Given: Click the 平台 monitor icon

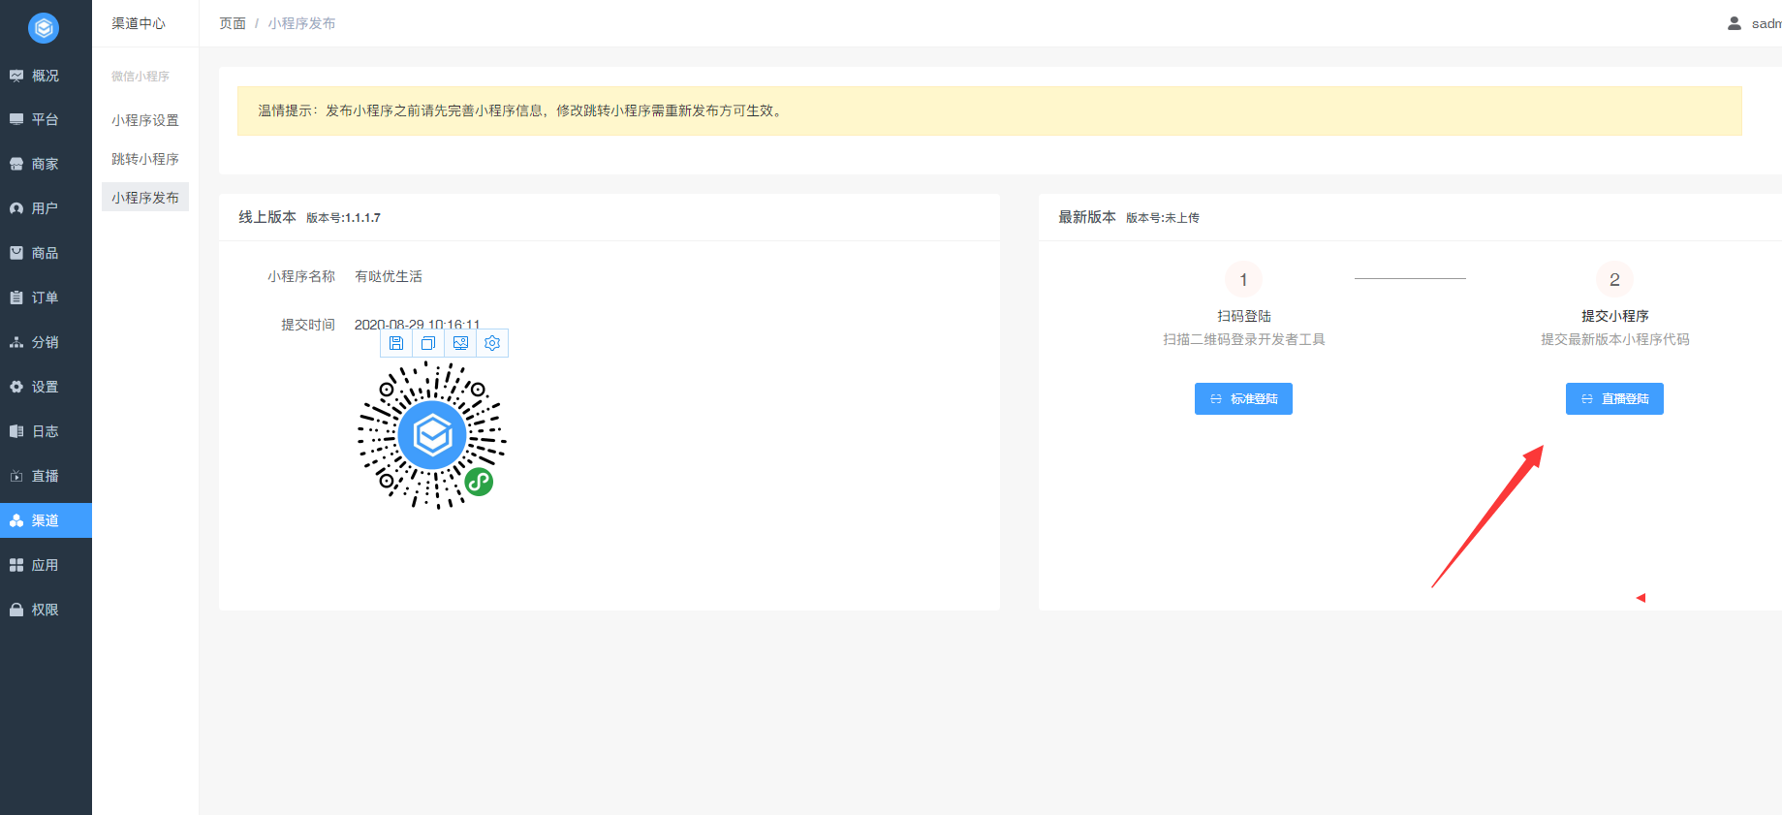Looking at the screenshot, I should coord(16,119).
